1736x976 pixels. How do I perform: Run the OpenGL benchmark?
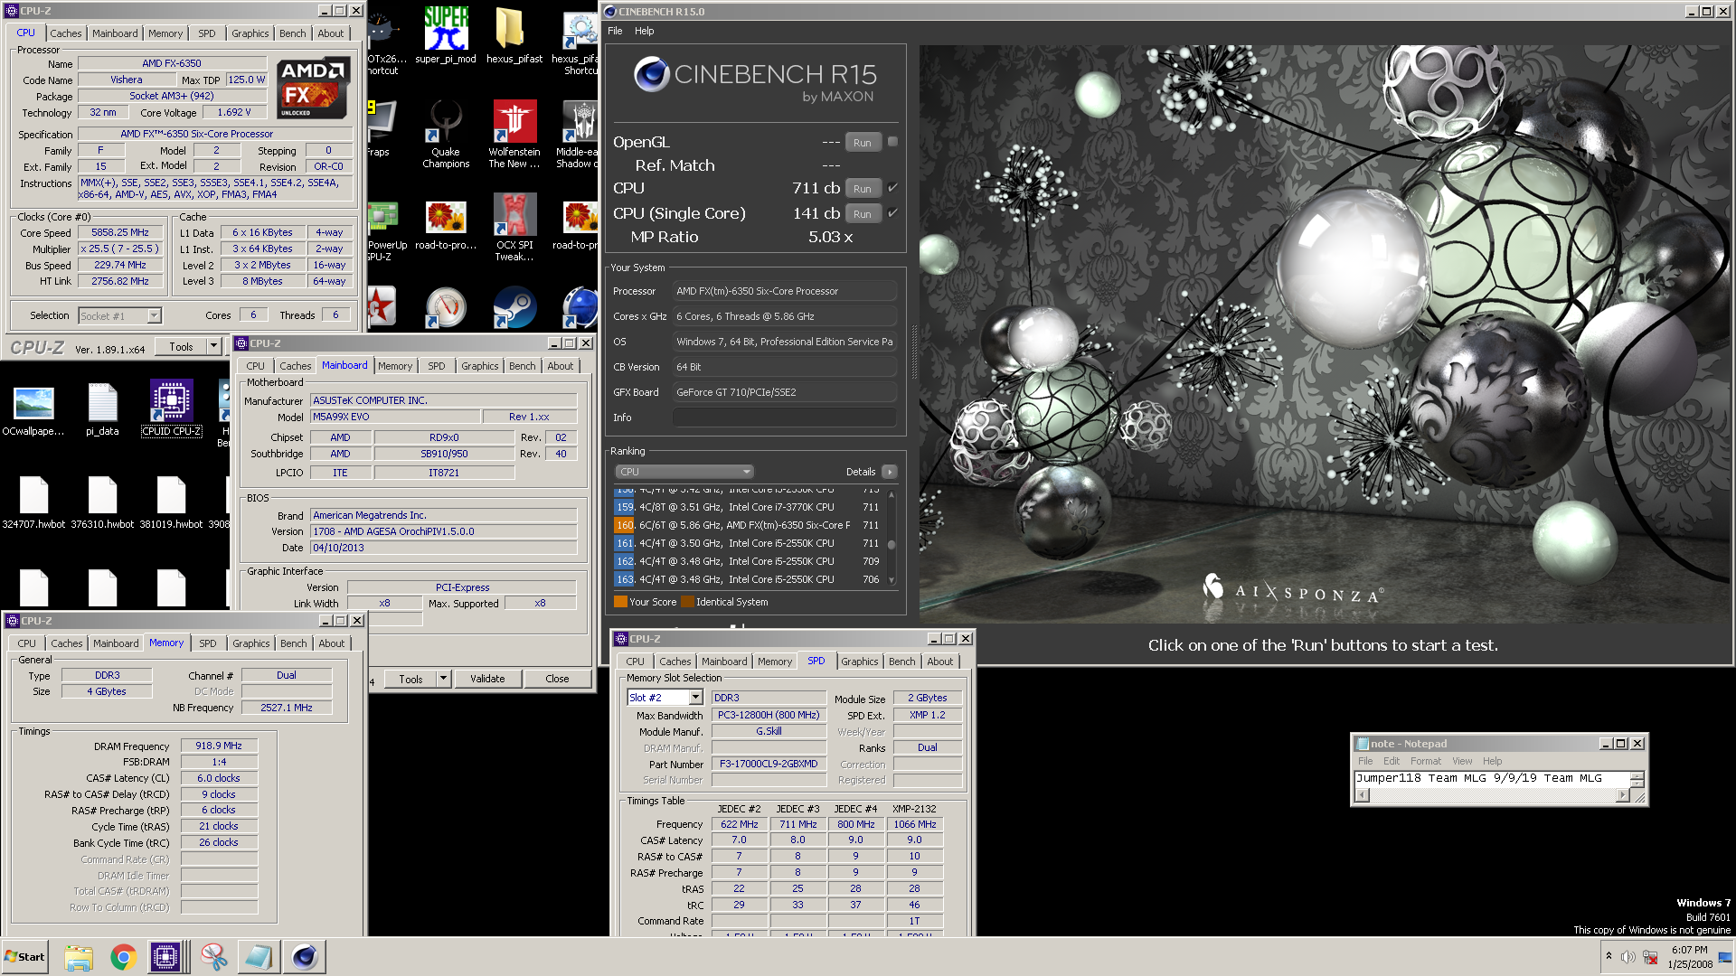tap(863, 142)
